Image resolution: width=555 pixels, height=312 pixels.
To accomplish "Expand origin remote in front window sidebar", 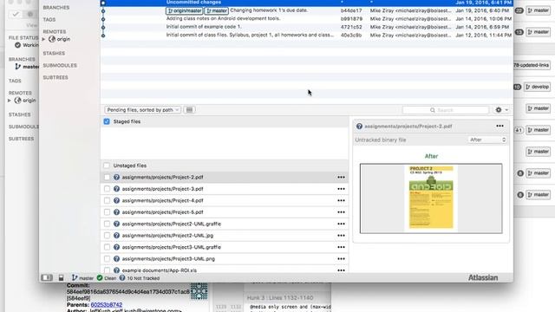I will (x=44, y=39).
